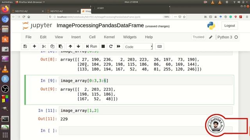This screenshot has width=250, height=140.
Task: Insert a cell below with the plus icon
Action: 34,46
